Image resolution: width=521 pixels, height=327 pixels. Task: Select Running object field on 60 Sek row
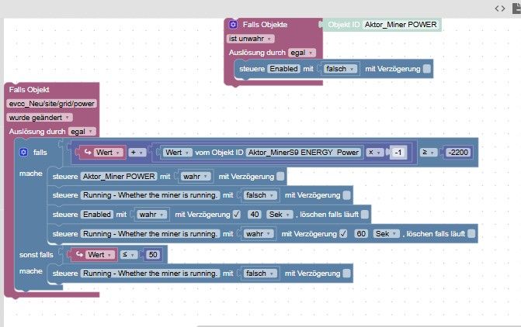(x=150, y=233)
